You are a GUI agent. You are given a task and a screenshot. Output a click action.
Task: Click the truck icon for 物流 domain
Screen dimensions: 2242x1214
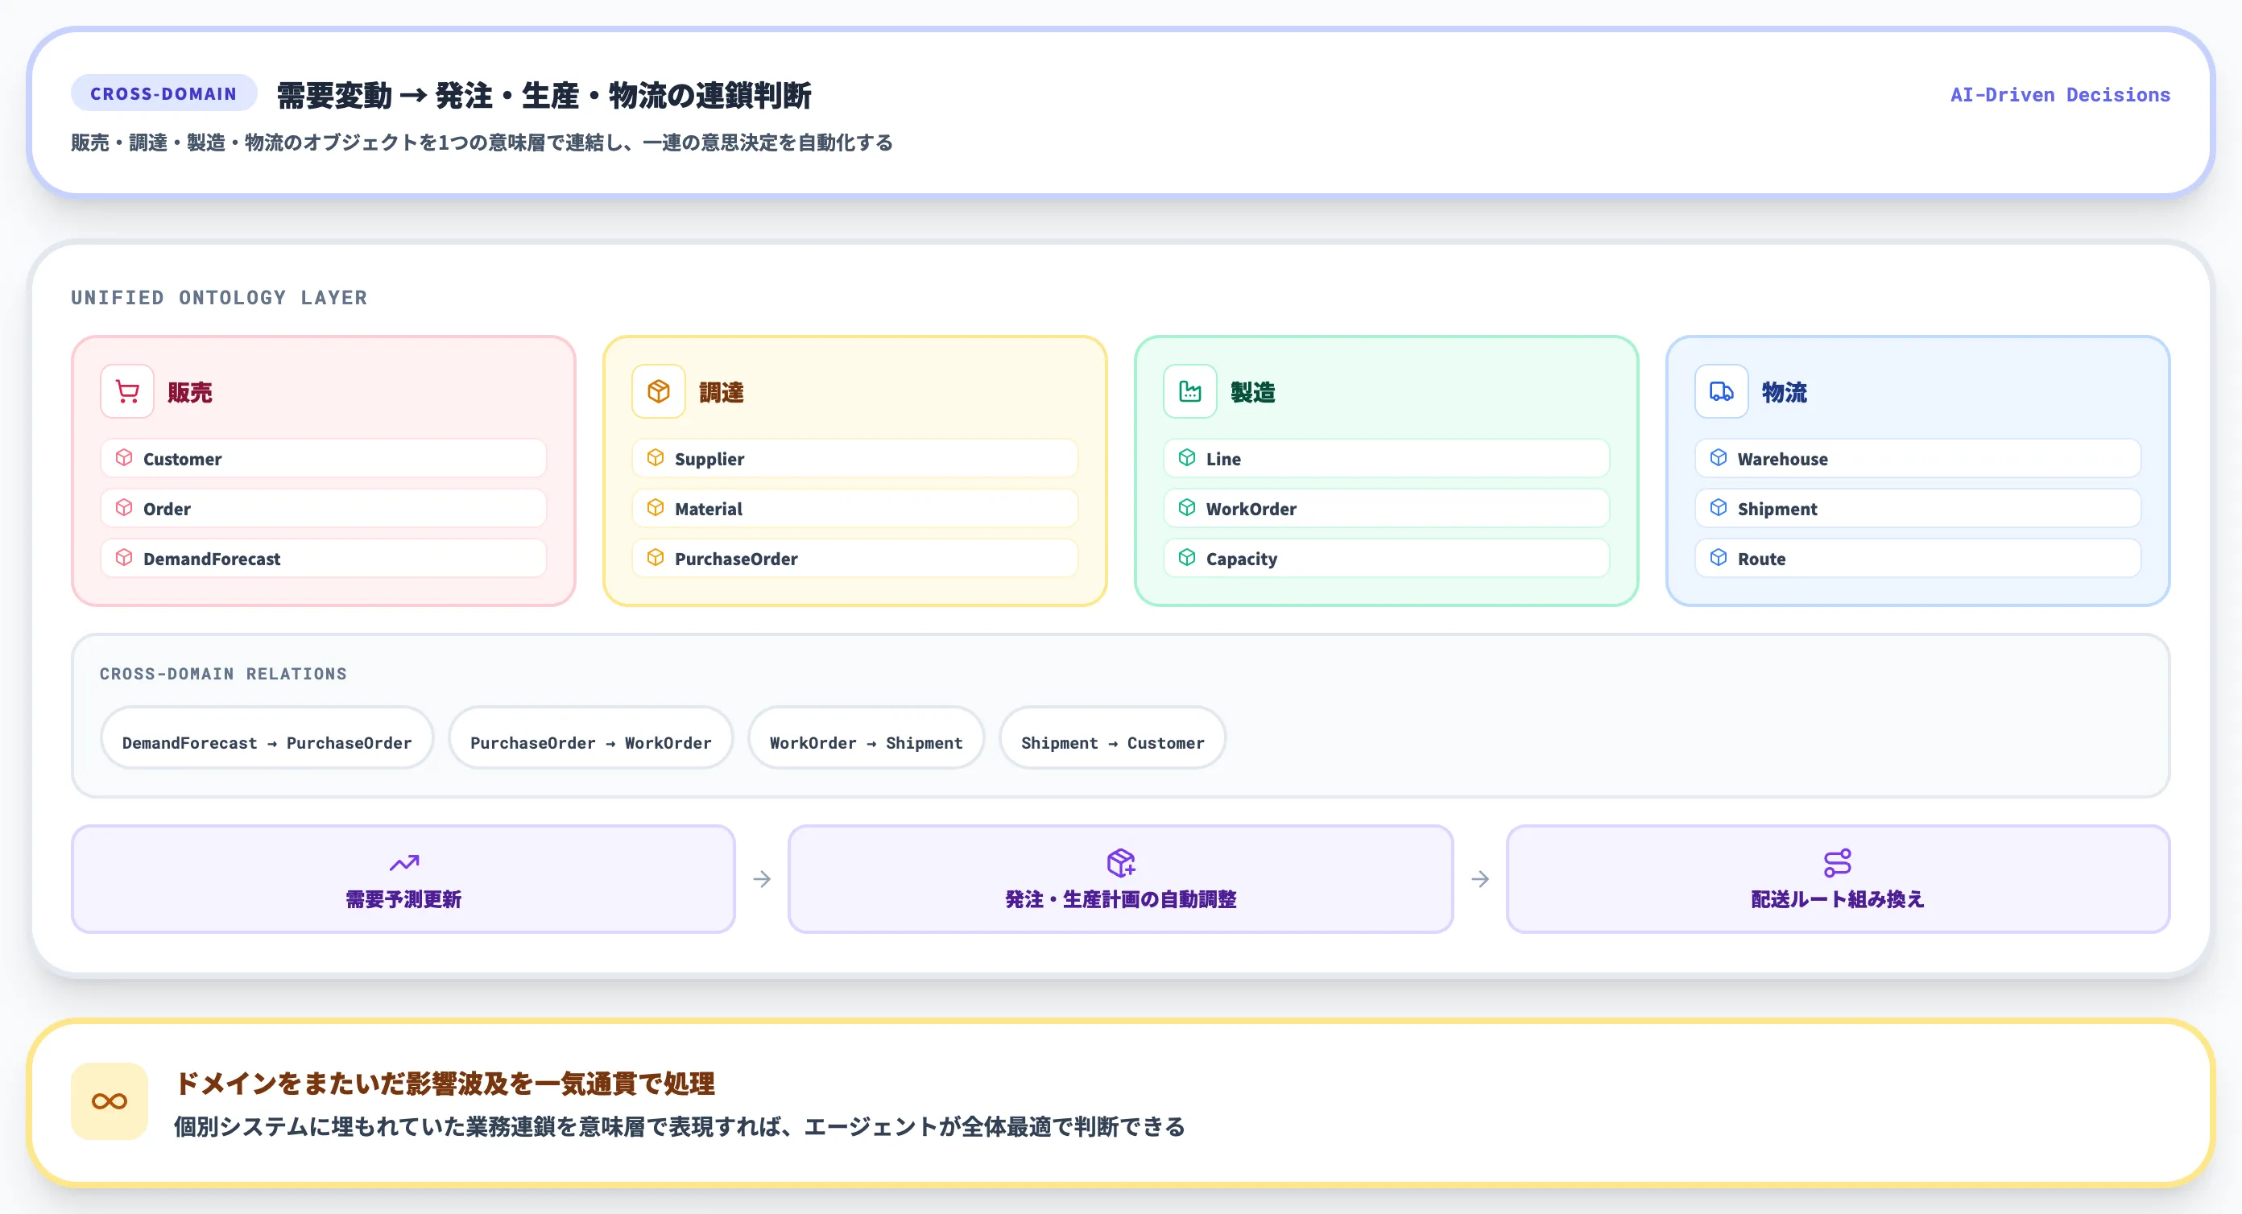[1721, 390]
